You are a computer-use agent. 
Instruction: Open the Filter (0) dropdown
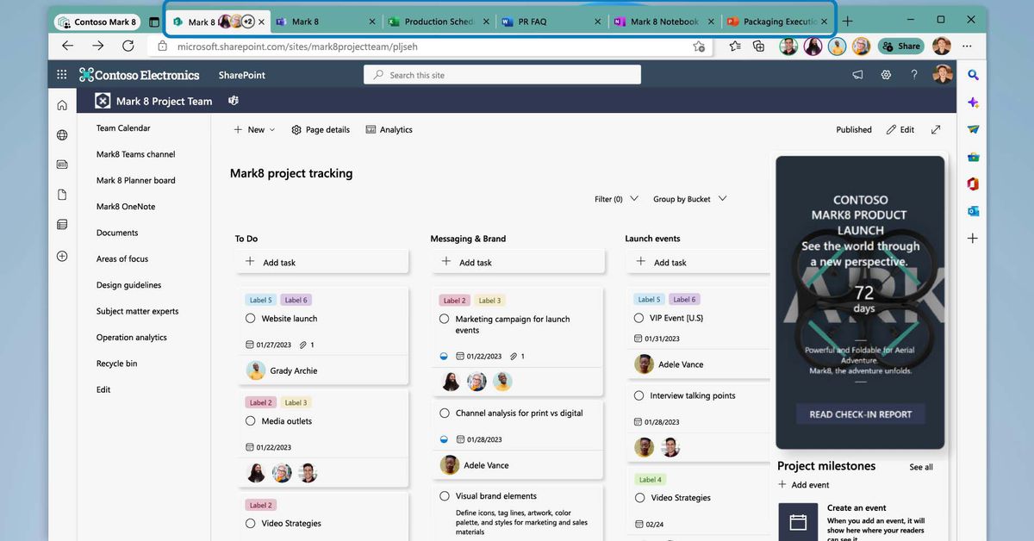point(616,199)
